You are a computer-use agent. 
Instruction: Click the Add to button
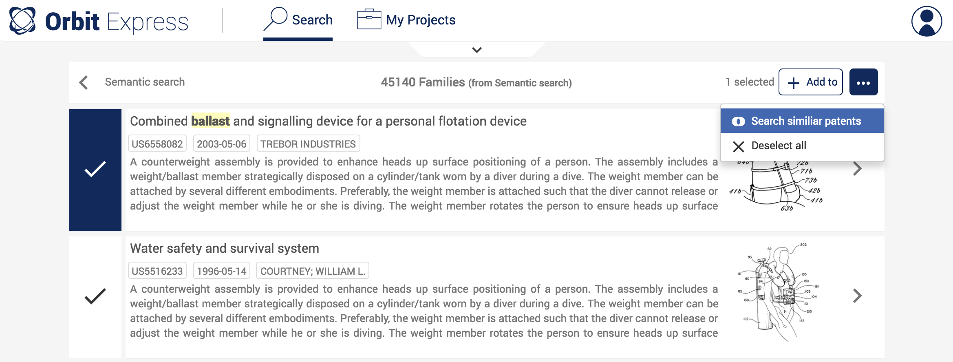coord(810,82)
